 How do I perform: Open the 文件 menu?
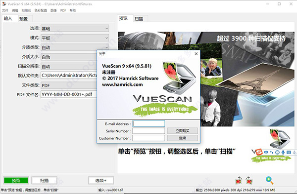[x=5, y=10]
